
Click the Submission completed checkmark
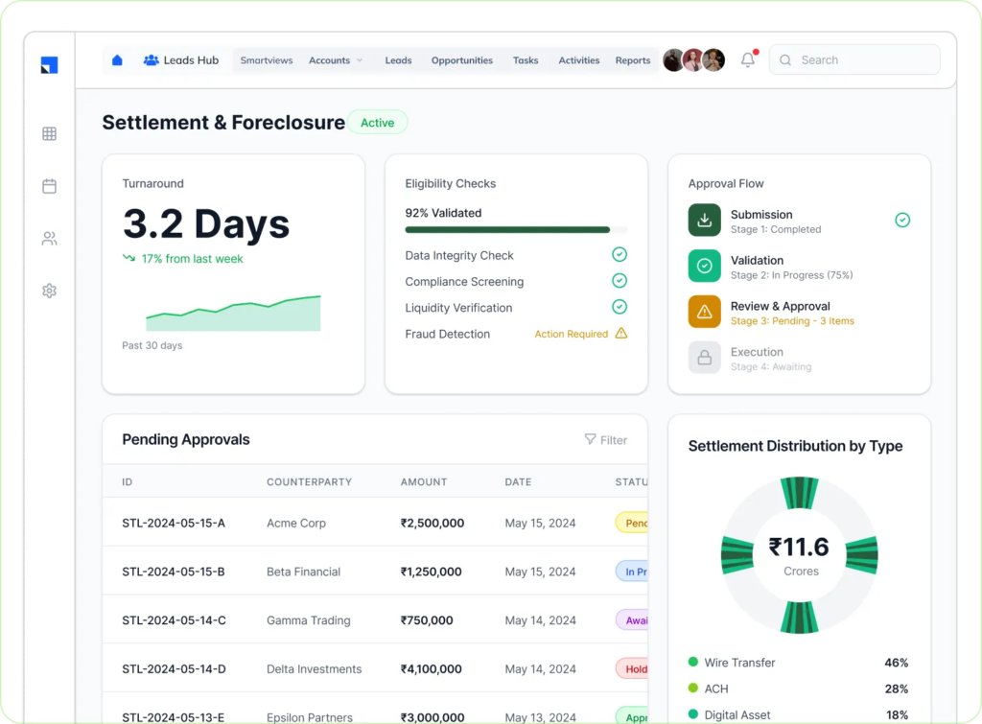tap(902, 220)
